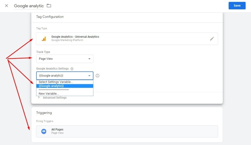251x145 pixels.
Task: Save the tag with the Save button
Action: 237,6
